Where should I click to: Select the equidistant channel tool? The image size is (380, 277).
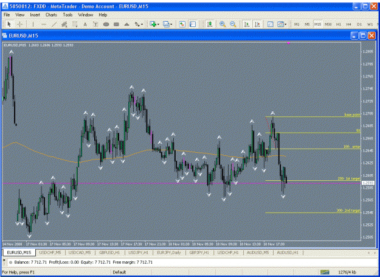64,24
